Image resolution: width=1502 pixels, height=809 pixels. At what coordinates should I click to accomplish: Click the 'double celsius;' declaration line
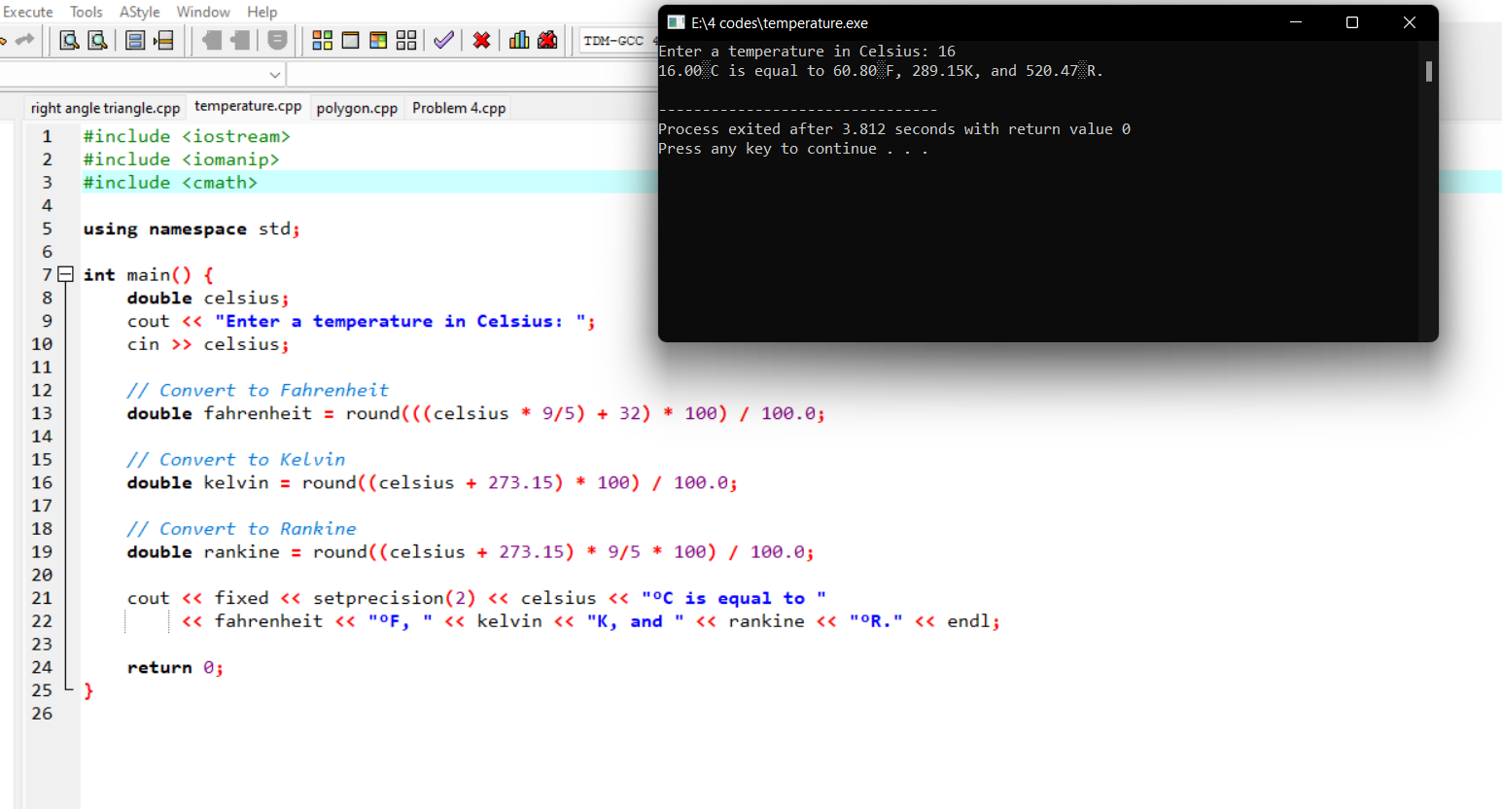(208, 298)
